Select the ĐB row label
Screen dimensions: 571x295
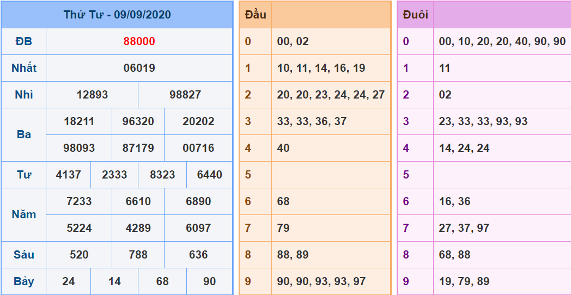[x=23, y=41]
